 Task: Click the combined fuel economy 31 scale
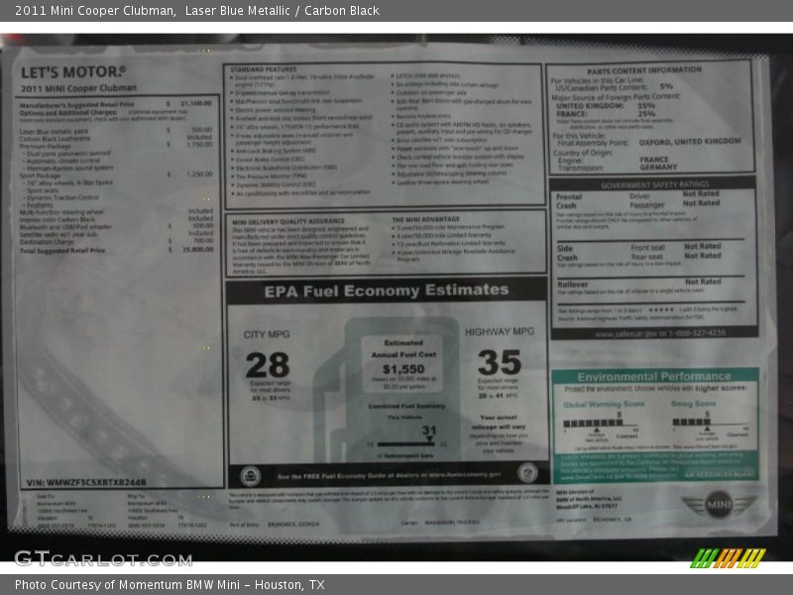pos(407,438)
